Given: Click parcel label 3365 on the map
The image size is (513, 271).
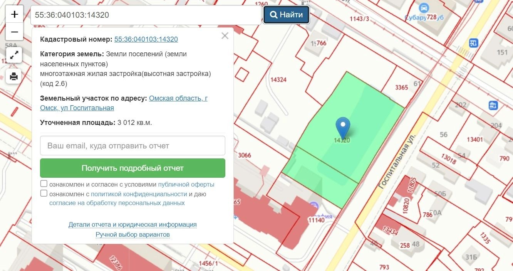Looking at the screenshot, I should tap(401, 88).
